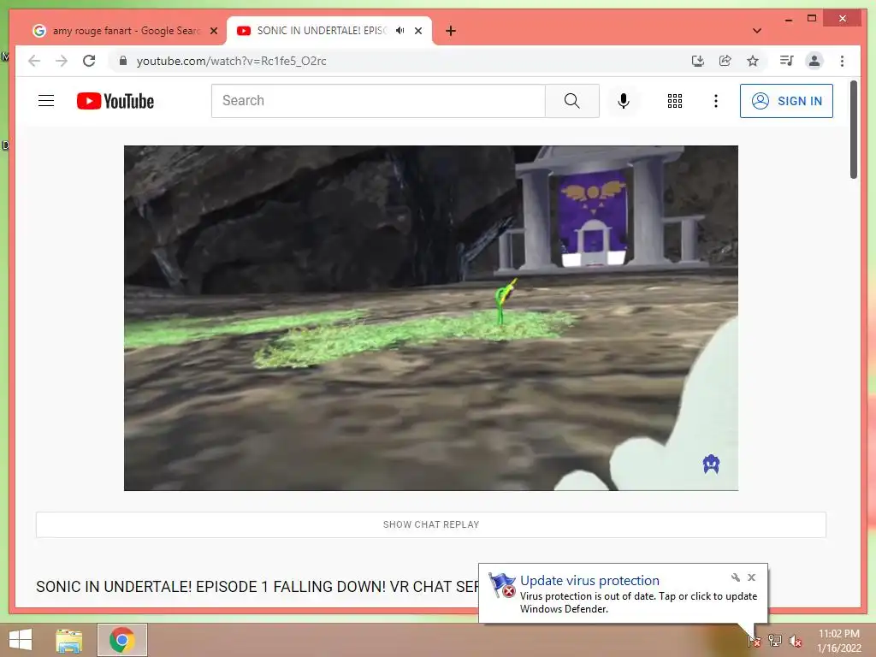Search with your voice microphone icon

(x=624, y=101)
